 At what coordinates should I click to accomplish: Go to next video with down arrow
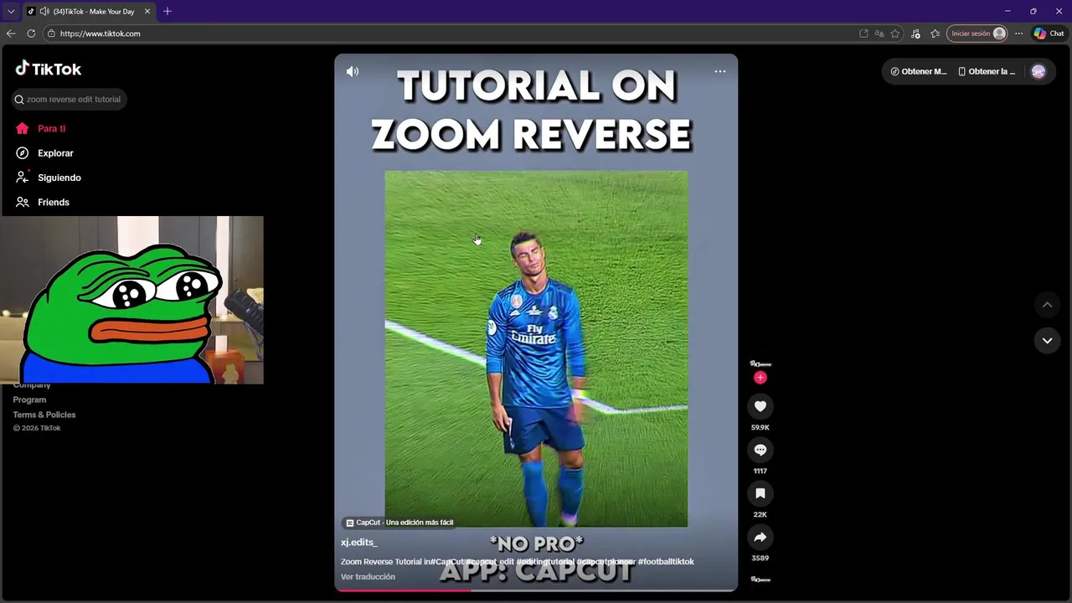[x=1047, y=340]
